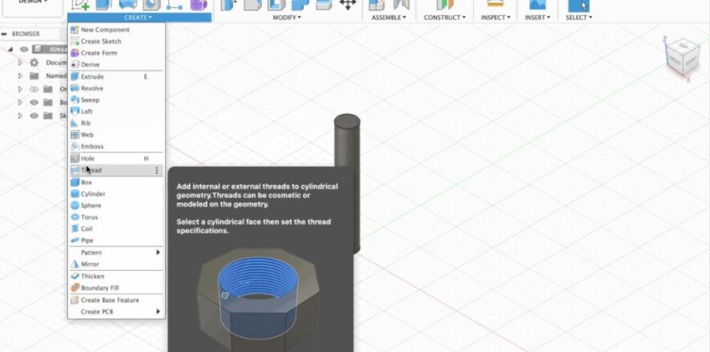
Task: Select New Component in Create menu
Action: [x=116, y=30]
